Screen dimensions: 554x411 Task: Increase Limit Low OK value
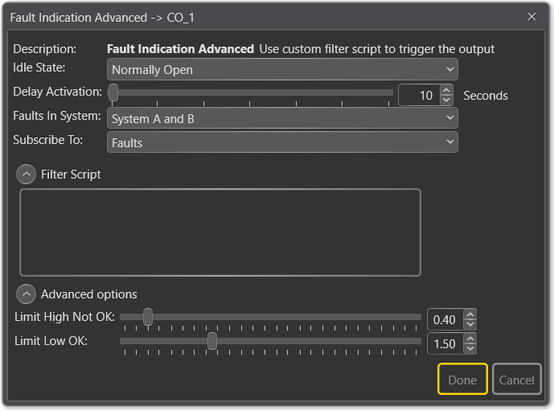click(470, 339)
